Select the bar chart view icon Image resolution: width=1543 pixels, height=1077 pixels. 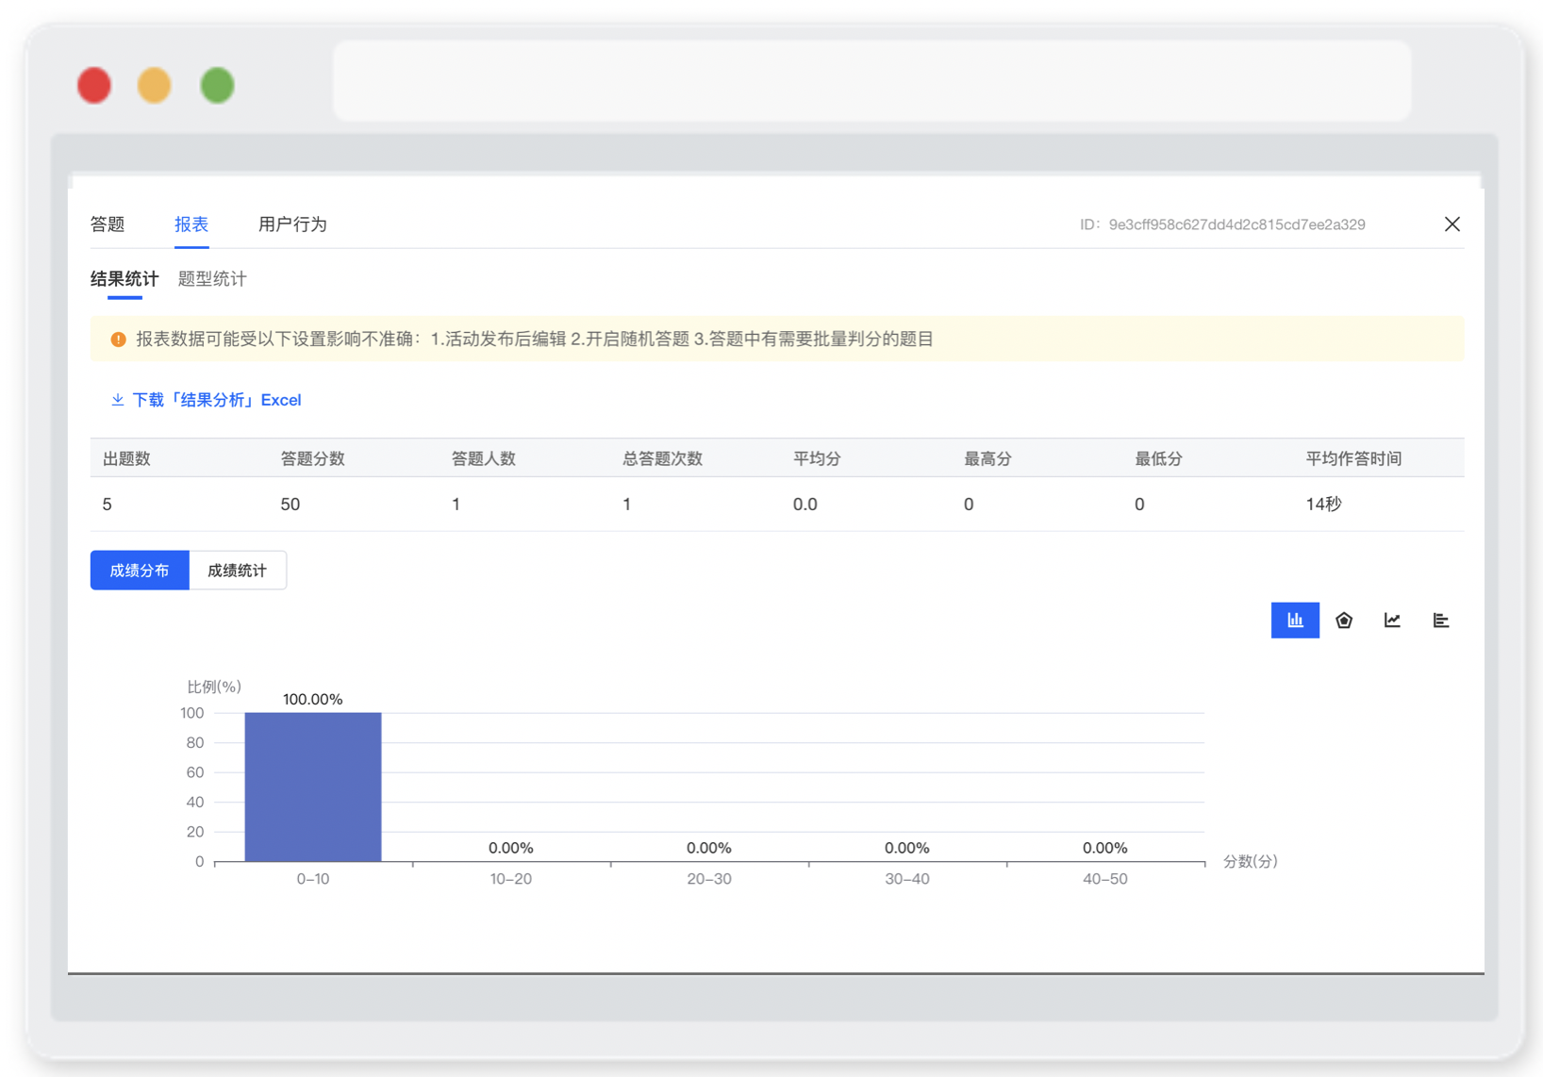pos(1294,621)
